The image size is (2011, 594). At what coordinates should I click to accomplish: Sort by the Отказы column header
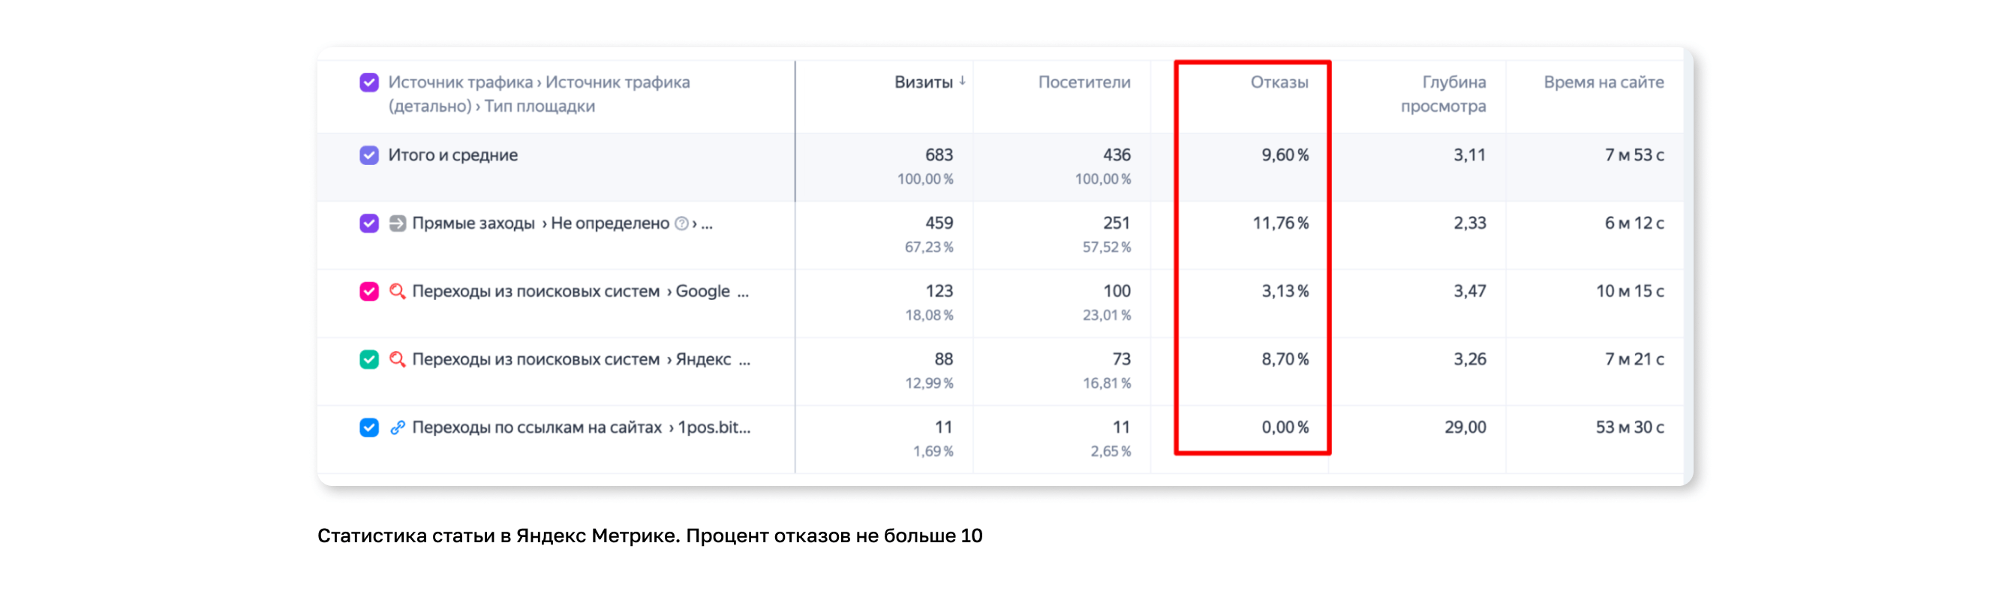[x=1279, y=82]
